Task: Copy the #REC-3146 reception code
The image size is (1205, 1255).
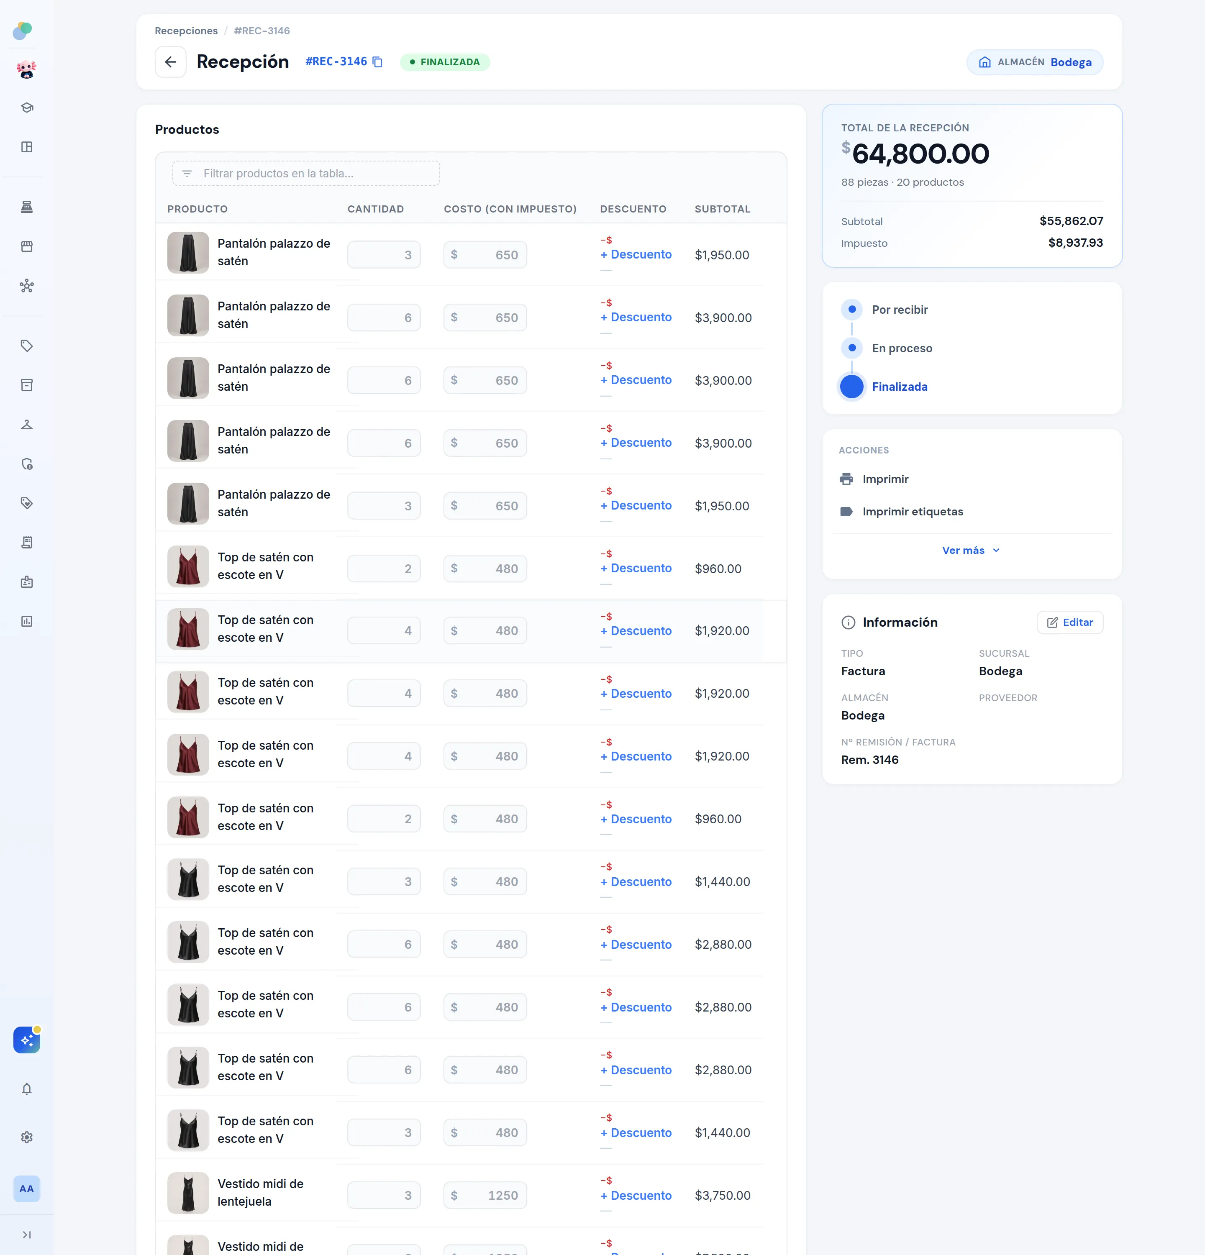Action: pyautogui.click(x=378, y=61)
